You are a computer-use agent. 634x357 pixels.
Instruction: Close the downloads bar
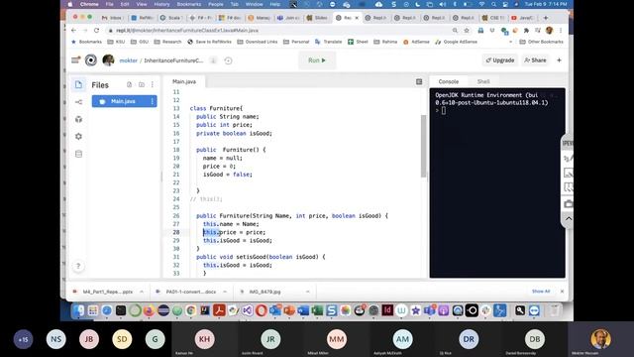[x=562, y=292]
